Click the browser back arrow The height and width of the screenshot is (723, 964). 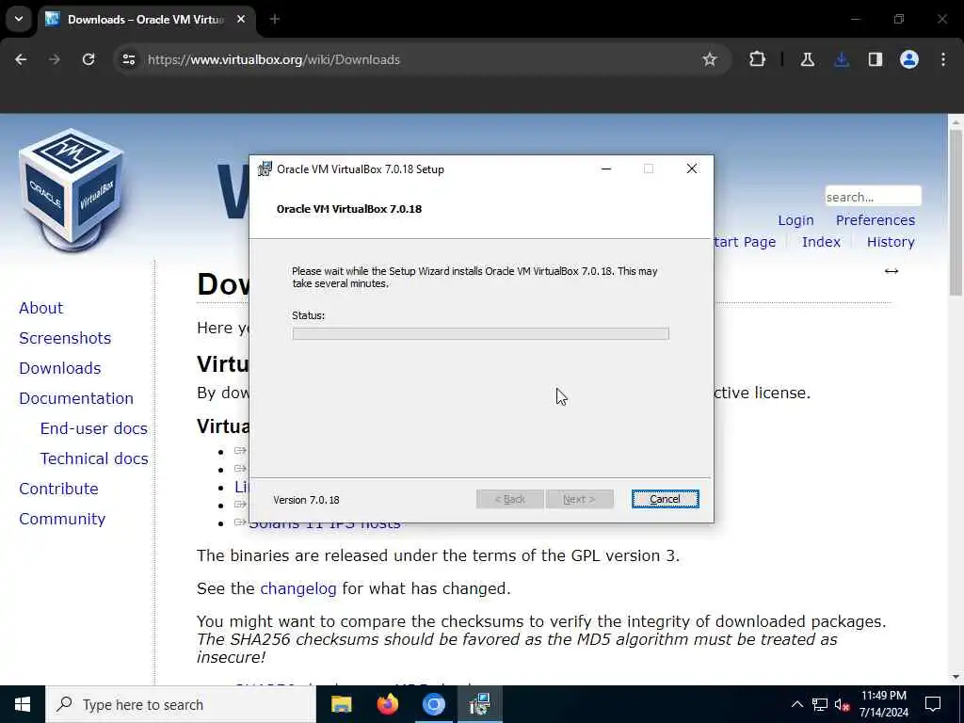pyautogui.click(x=21, y=59)
